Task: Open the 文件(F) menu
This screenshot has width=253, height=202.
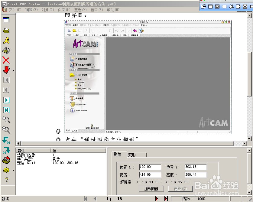Action: coord(15,10)
